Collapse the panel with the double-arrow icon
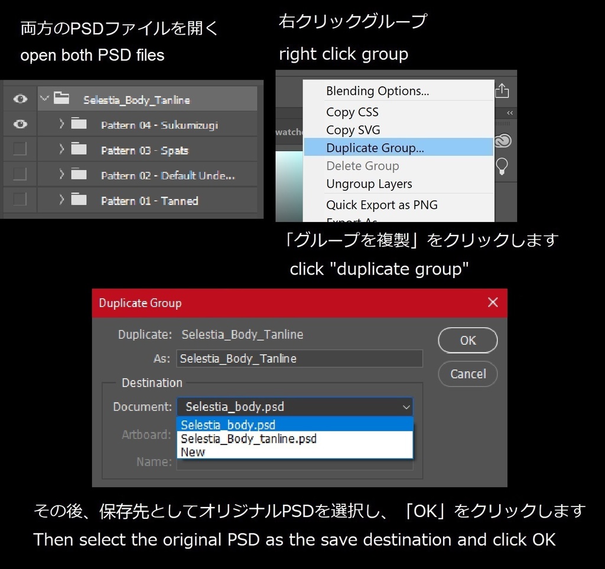The height and width of the screenshot is (569, 605). 509,112
